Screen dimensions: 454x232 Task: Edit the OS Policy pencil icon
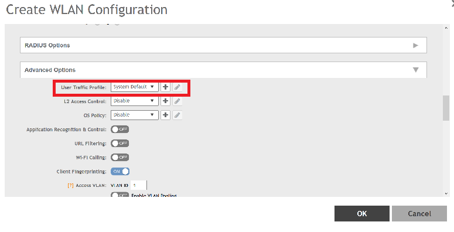pyautogui.click(x=177, y=115)
